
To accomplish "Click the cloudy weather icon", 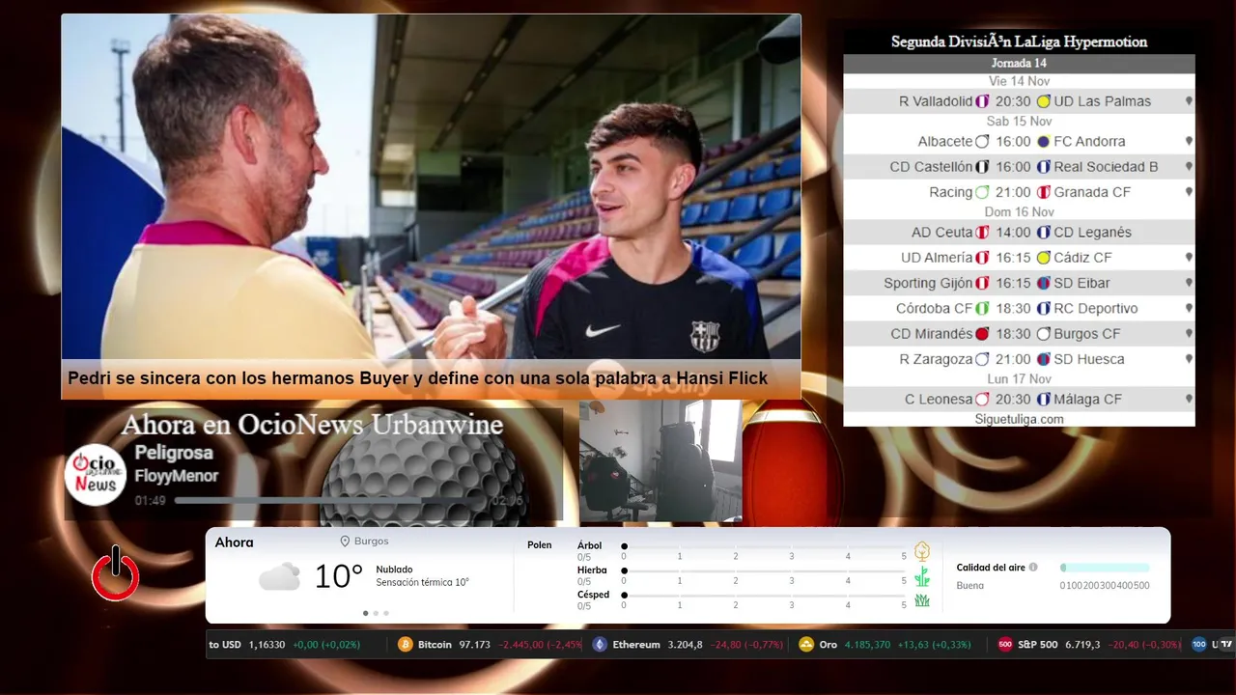I will [279, 577].
